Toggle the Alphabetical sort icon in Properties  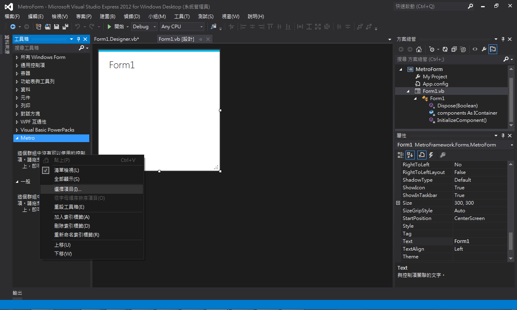click(410, 155)
